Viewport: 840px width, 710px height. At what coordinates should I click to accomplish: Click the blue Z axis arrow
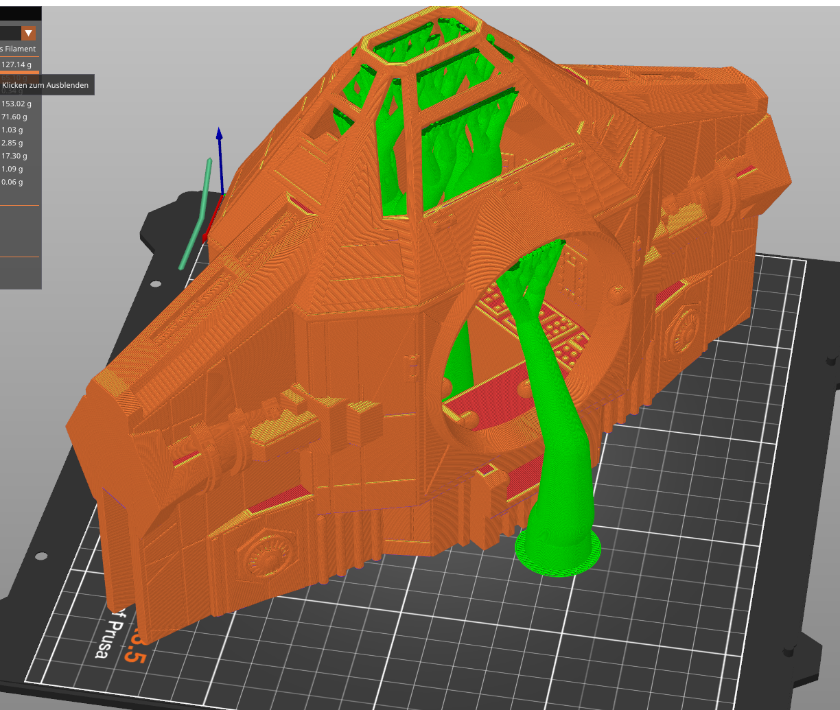(219, 161)
